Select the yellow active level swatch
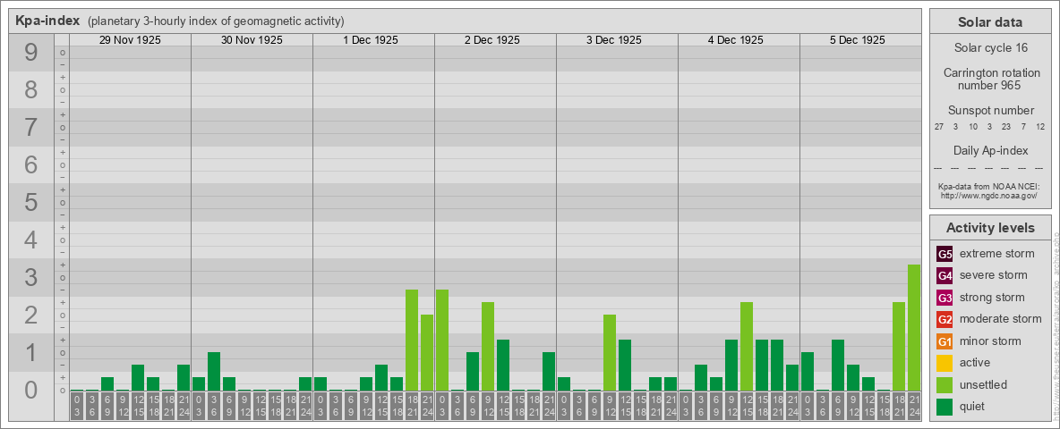Image resolution: width=1060 pixels, height=429 pixels. click(945, 363)
